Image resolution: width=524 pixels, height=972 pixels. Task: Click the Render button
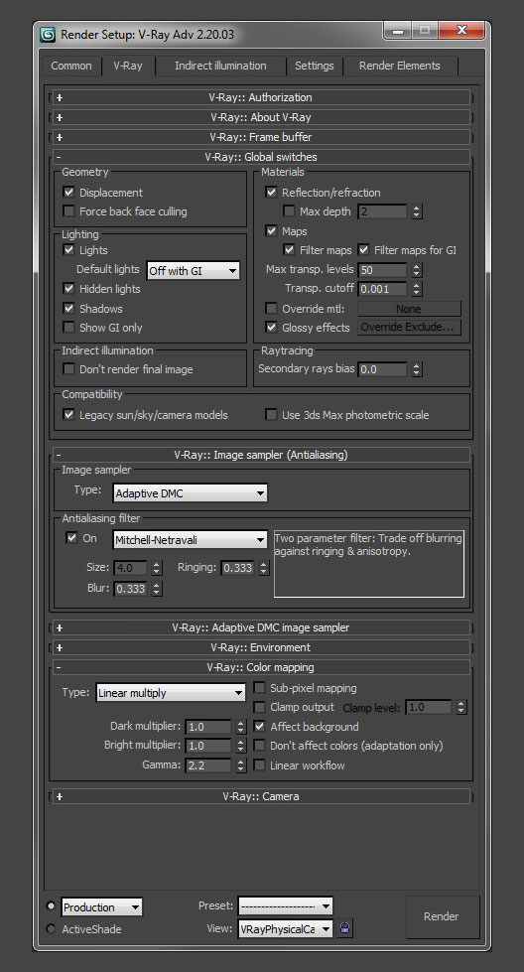click(x=441, y=916)
